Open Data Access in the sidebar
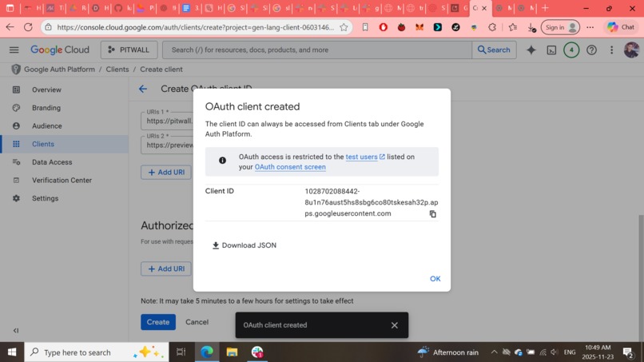This screenshot has width=644, height=362. coord(65,162)
